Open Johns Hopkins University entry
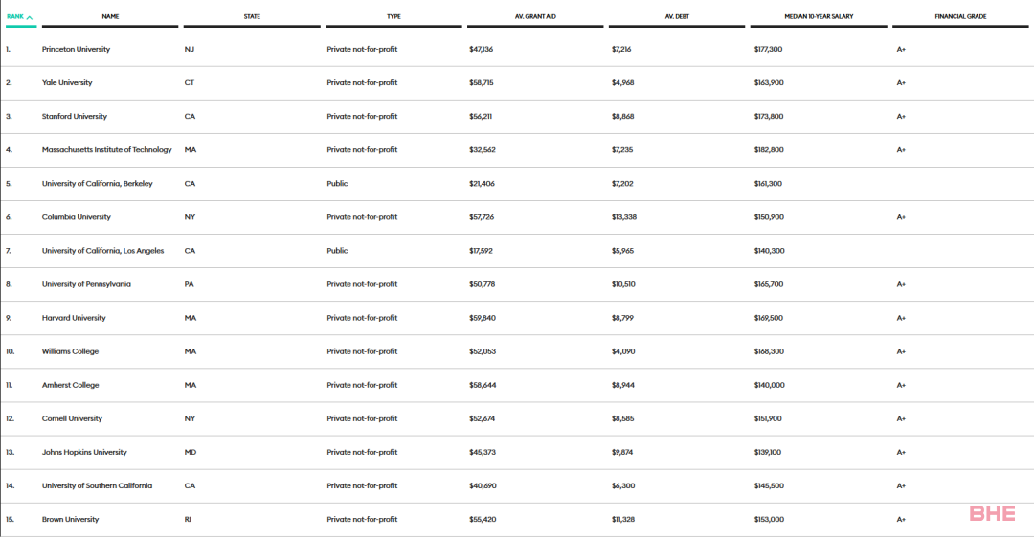 click(84, 452)
